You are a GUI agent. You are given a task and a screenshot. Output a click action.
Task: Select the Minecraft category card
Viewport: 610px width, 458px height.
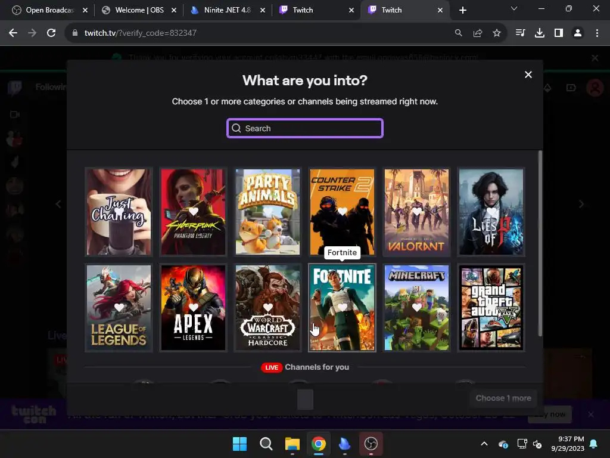point(416,308)
